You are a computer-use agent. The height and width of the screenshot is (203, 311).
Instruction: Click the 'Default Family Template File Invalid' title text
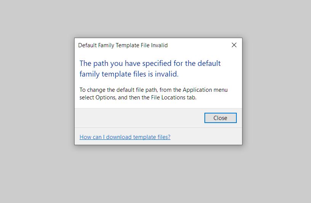[123, 45]
